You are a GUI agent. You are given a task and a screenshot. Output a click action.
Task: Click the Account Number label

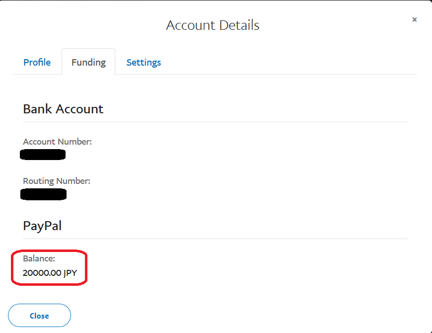click(57, 142)
